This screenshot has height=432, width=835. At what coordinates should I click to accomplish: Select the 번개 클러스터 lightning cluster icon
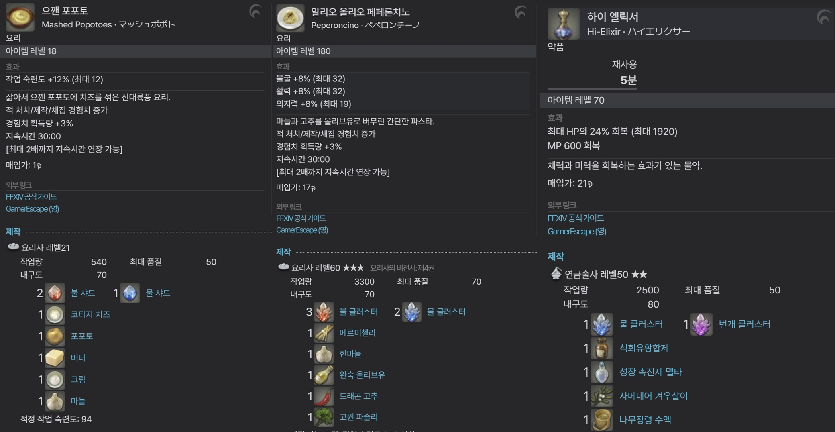[x=701, y=324]
